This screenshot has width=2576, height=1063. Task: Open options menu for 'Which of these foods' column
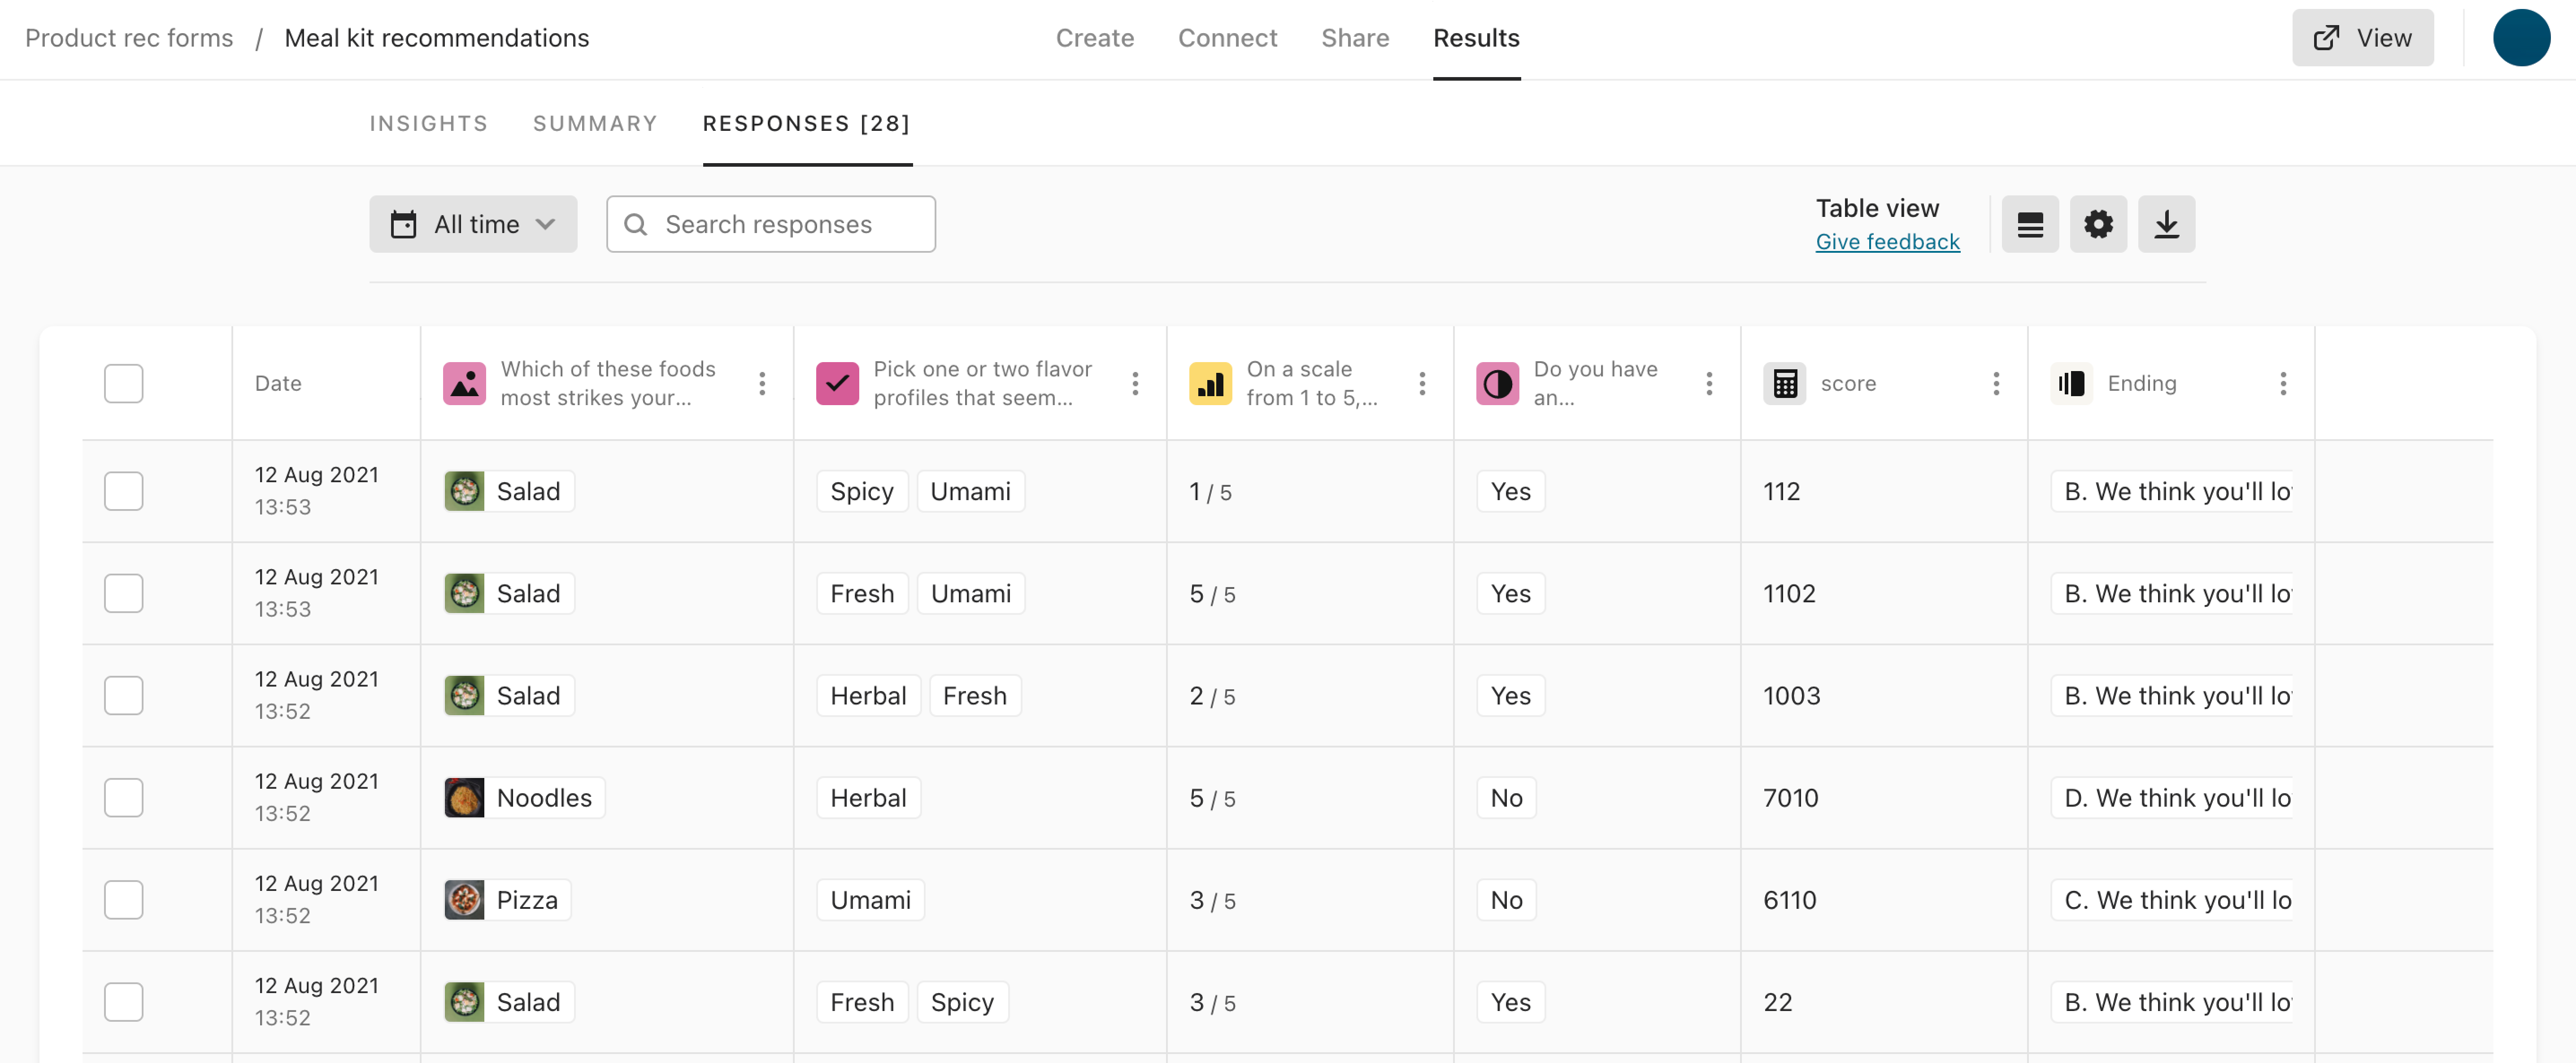762,384
